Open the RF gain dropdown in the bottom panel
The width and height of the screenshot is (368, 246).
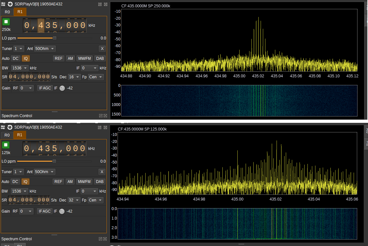coord(26,211)
